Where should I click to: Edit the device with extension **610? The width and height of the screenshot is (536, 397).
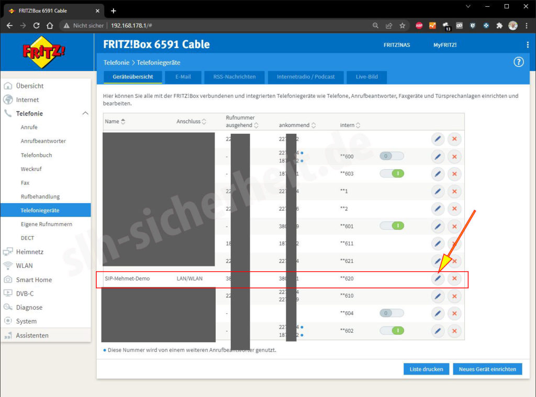tap(438, 296)
